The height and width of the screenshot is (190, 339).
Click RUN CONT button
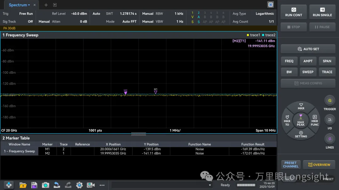point(293,12)
